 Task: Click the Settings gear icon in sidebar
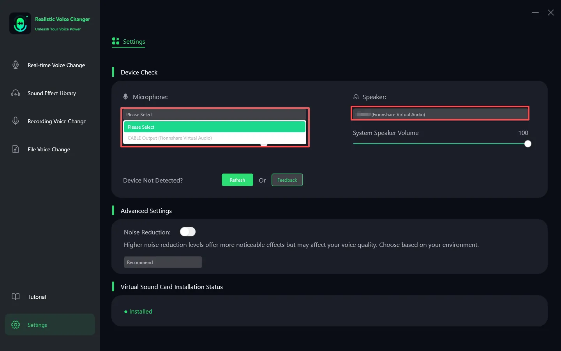point(16,325)
